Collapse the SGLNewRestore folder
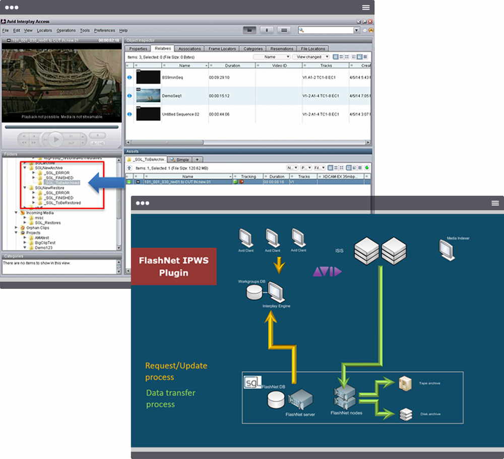The width and height of the screenshot is (504, 459). (x=25, y=188)
